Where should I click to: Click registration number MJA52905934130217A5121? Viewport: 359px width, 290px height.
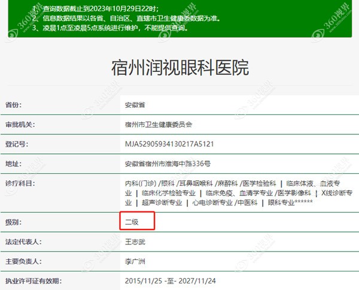pos(169,144)
